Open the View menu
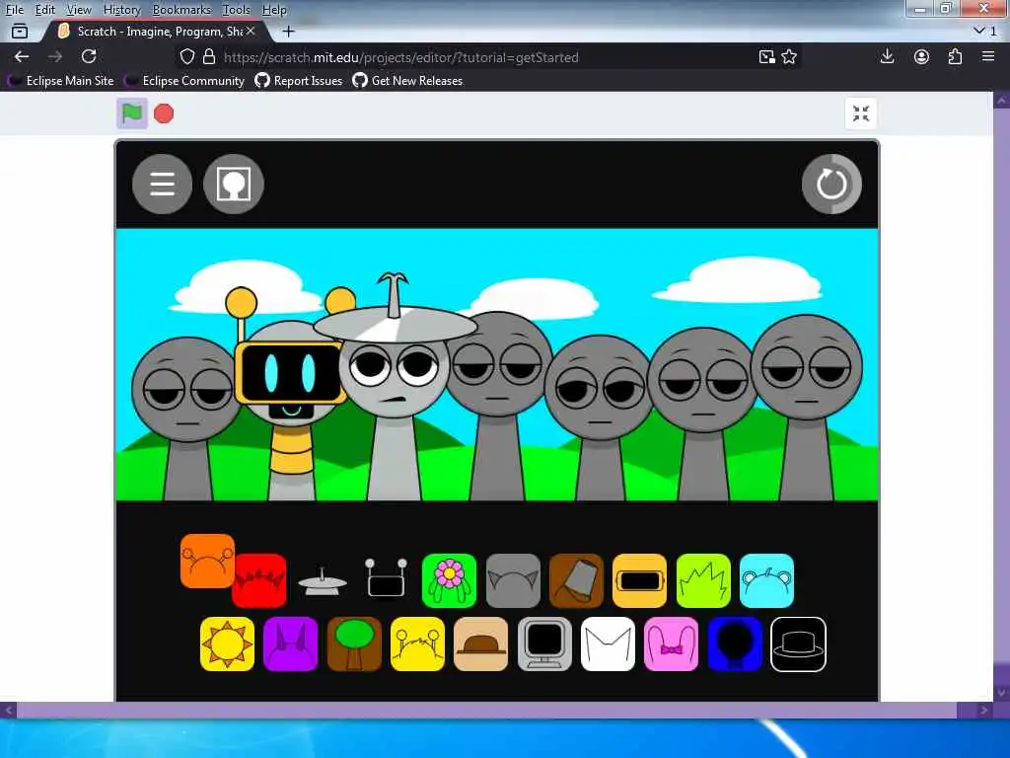Viewport: 1010px width, 758px height. [x=79, y=10]
